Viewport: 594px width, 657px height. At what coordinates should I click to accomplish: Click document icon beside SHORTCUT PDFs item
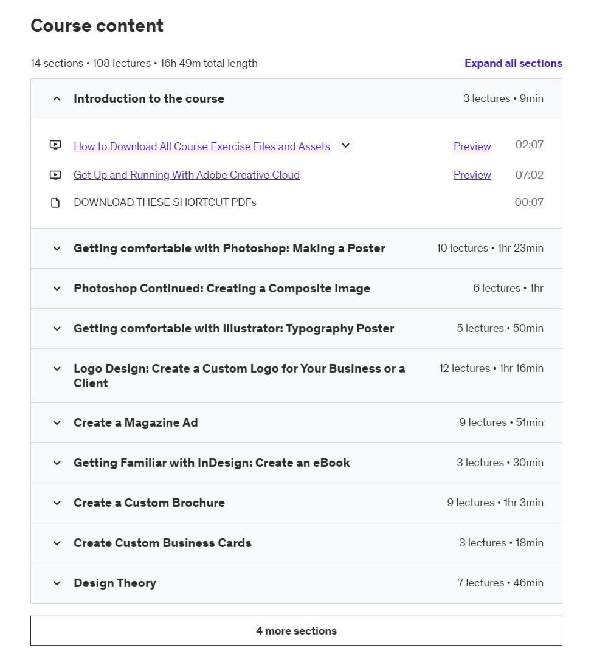55,202
